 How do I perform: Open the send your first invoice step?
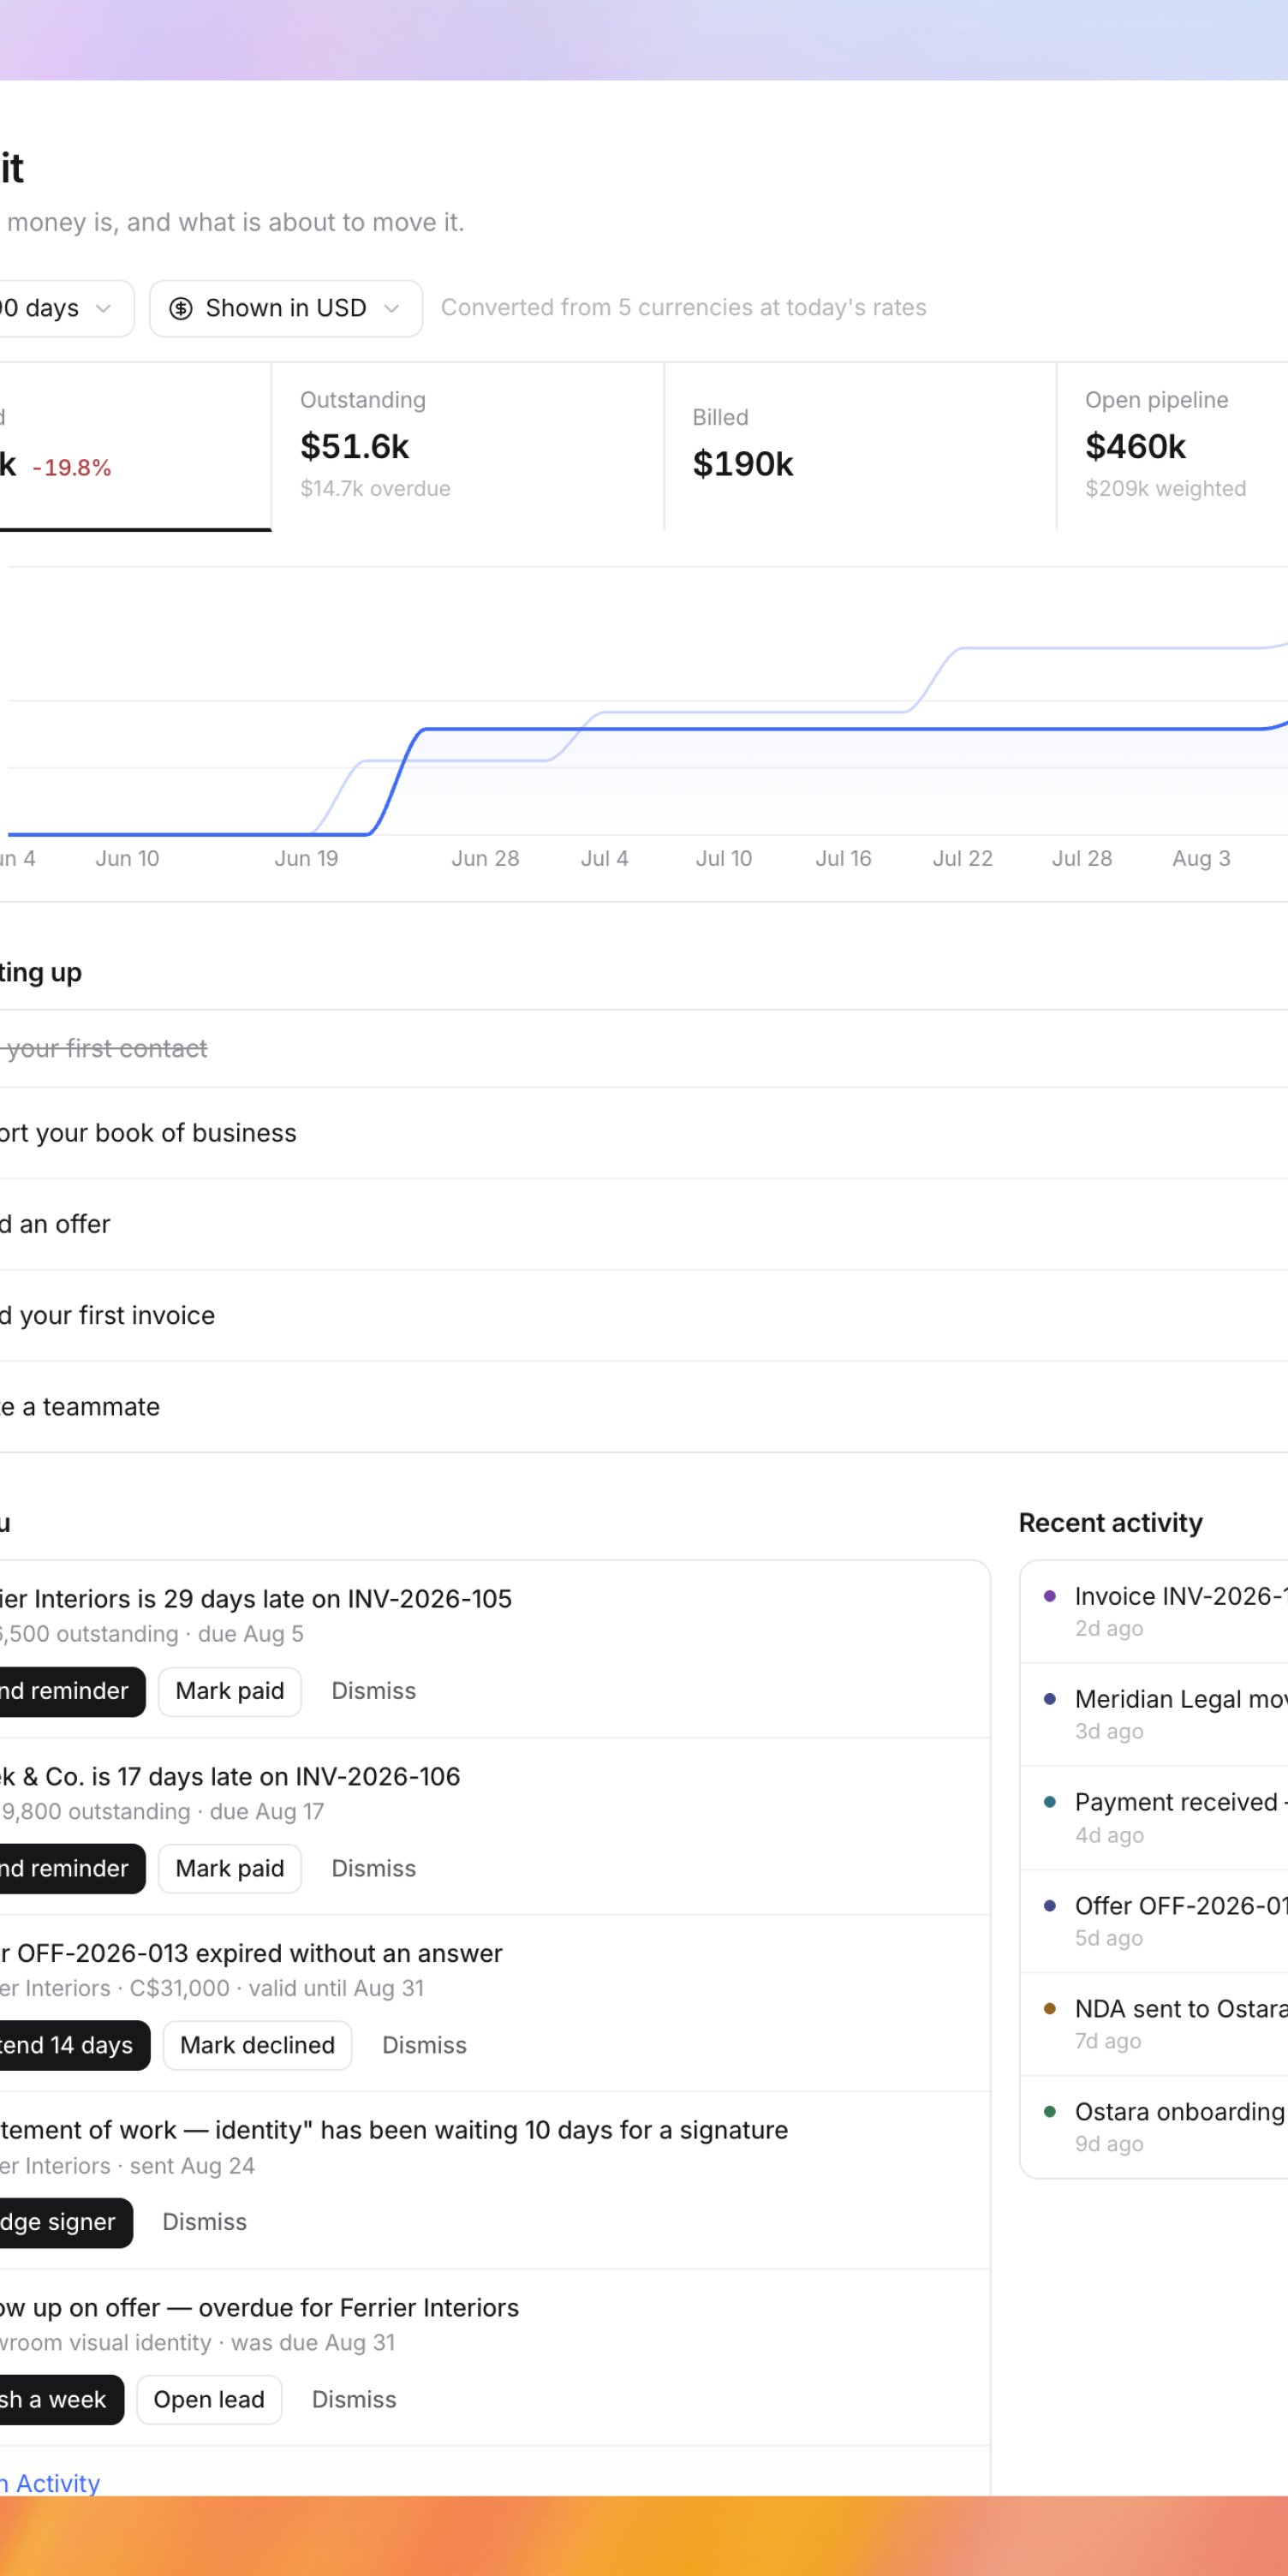pos(644,1315)
